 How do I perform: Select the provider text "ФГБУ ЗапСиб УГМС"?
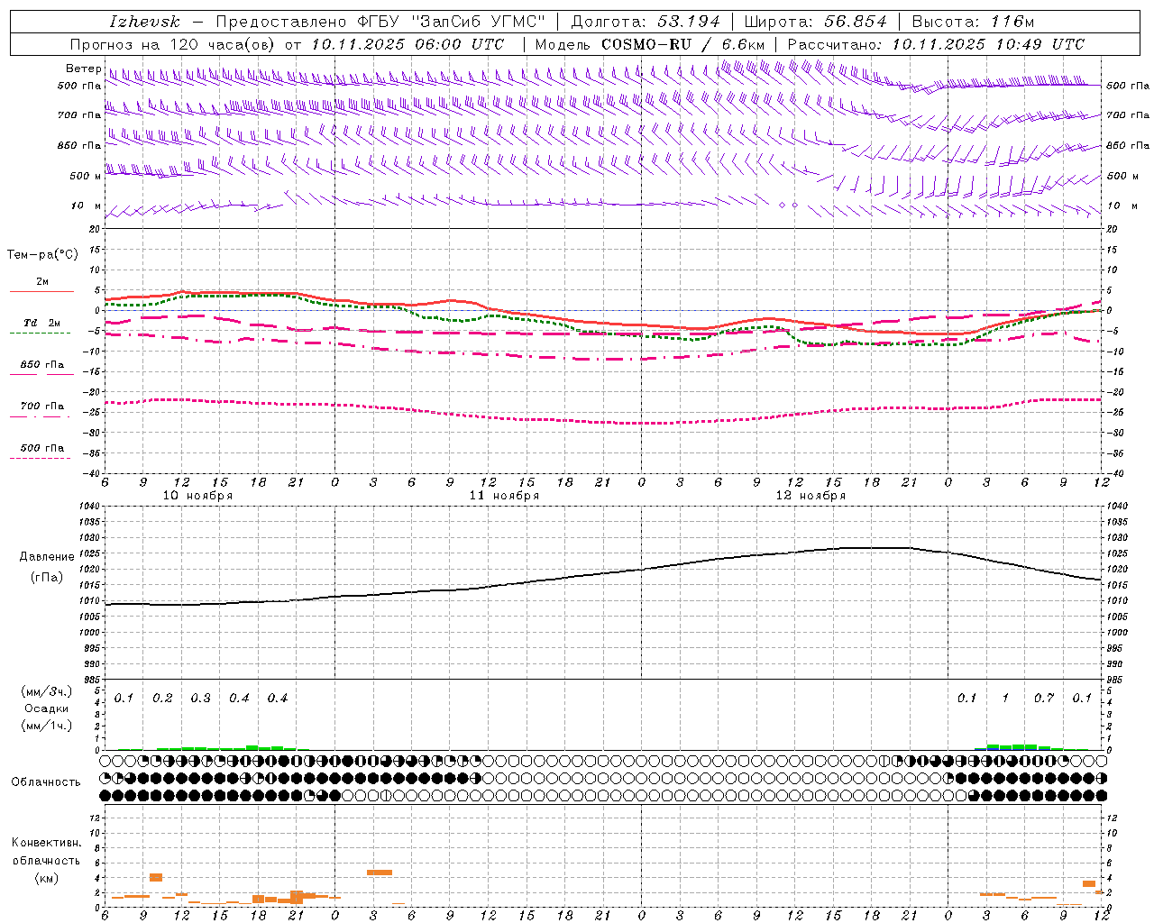click(454, 22)
